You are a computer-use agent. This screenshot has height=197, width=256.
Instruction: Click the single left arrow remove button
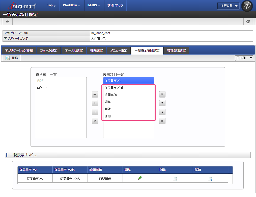(95, 112)
